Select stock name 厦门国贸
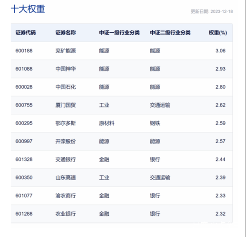The height and width of the screenshot is (237, 246). point(65,105)
